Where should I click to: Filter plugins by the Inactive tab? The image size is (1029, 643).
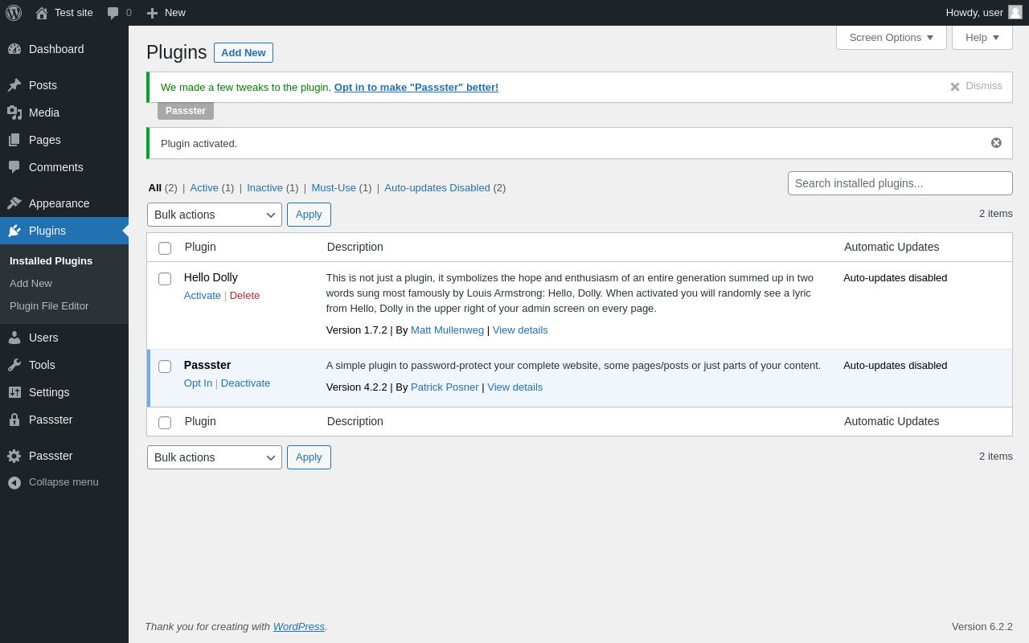tap(264, 188)
